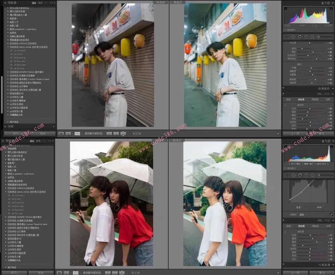The height and width of the screenshot is (275, 335).
Task: Adjust the Highlights slider in top panel
Action: coord(302,49)
